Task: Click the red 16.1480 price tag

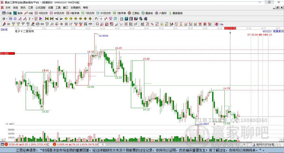Action: (x=7, y=53)
